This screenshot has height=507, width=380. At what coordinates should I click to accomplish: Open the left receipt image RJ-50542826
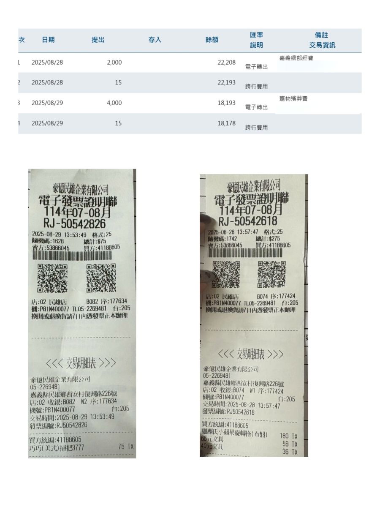point(82,313)
